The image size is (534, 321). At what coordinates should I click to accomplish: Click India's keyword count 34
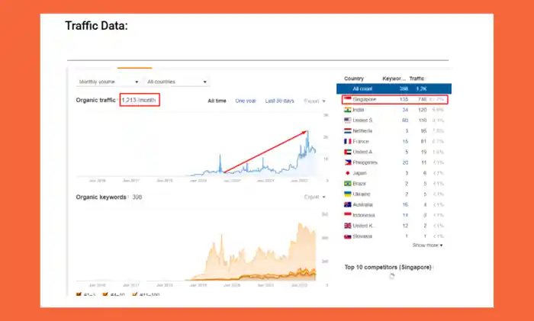(x=405, y=110)
